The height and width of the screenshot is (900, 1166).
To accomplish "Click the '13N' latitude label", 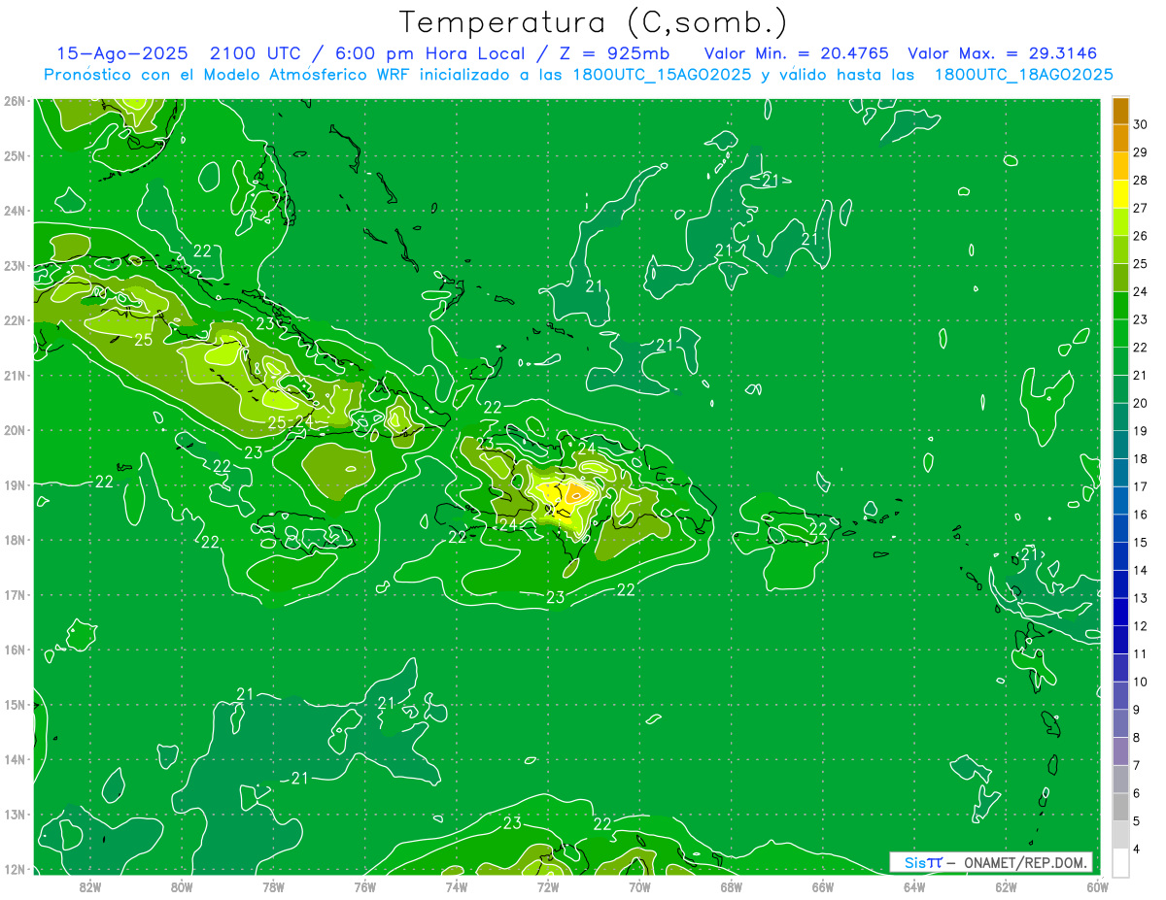I will pos(14,814).
